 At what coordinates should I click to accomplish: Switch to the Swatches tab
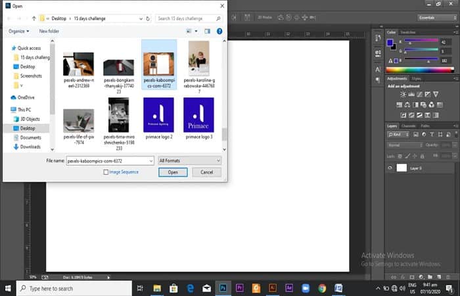(408, 32)
